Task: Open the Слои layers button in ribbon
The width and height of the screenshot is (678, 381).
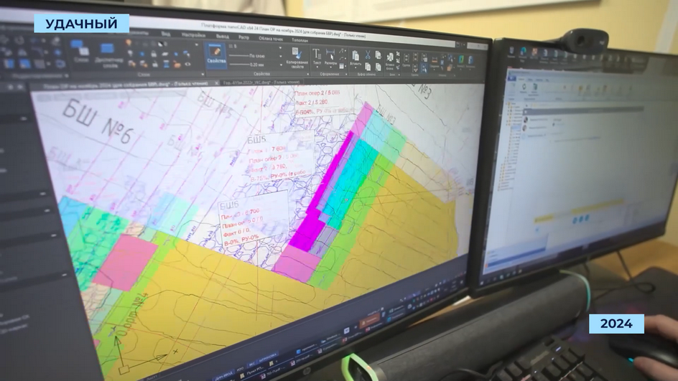Action: tap(81, 52)
